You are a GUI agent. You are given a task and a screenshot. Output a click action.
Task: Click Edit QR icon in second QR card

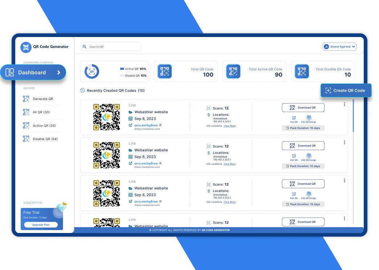[x=294, y=156]
